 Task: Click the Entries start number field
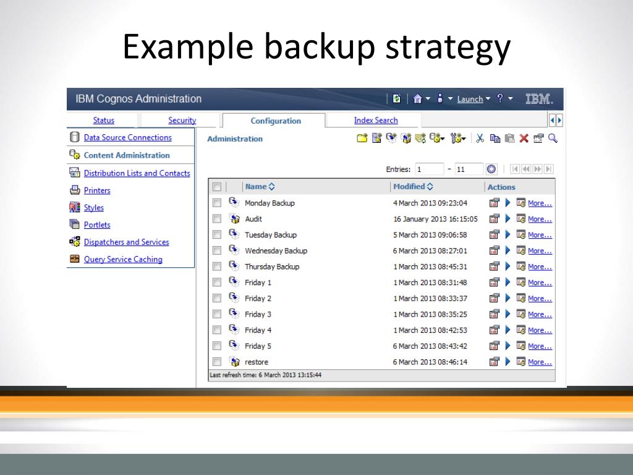(x=430, y=169)
